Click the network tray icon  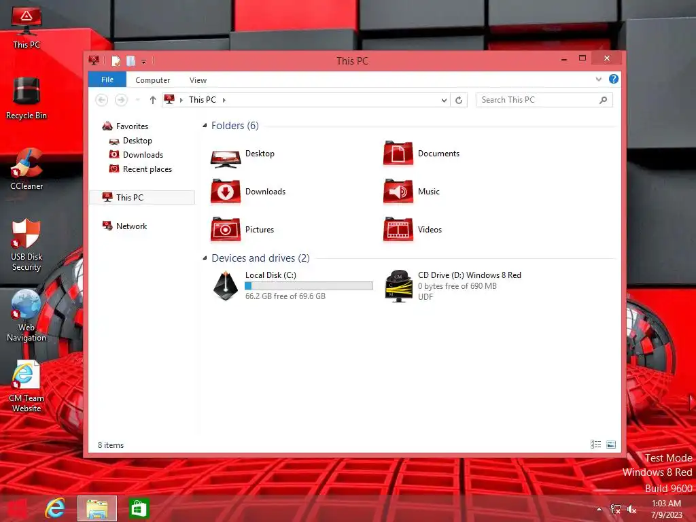coord(615,509)
